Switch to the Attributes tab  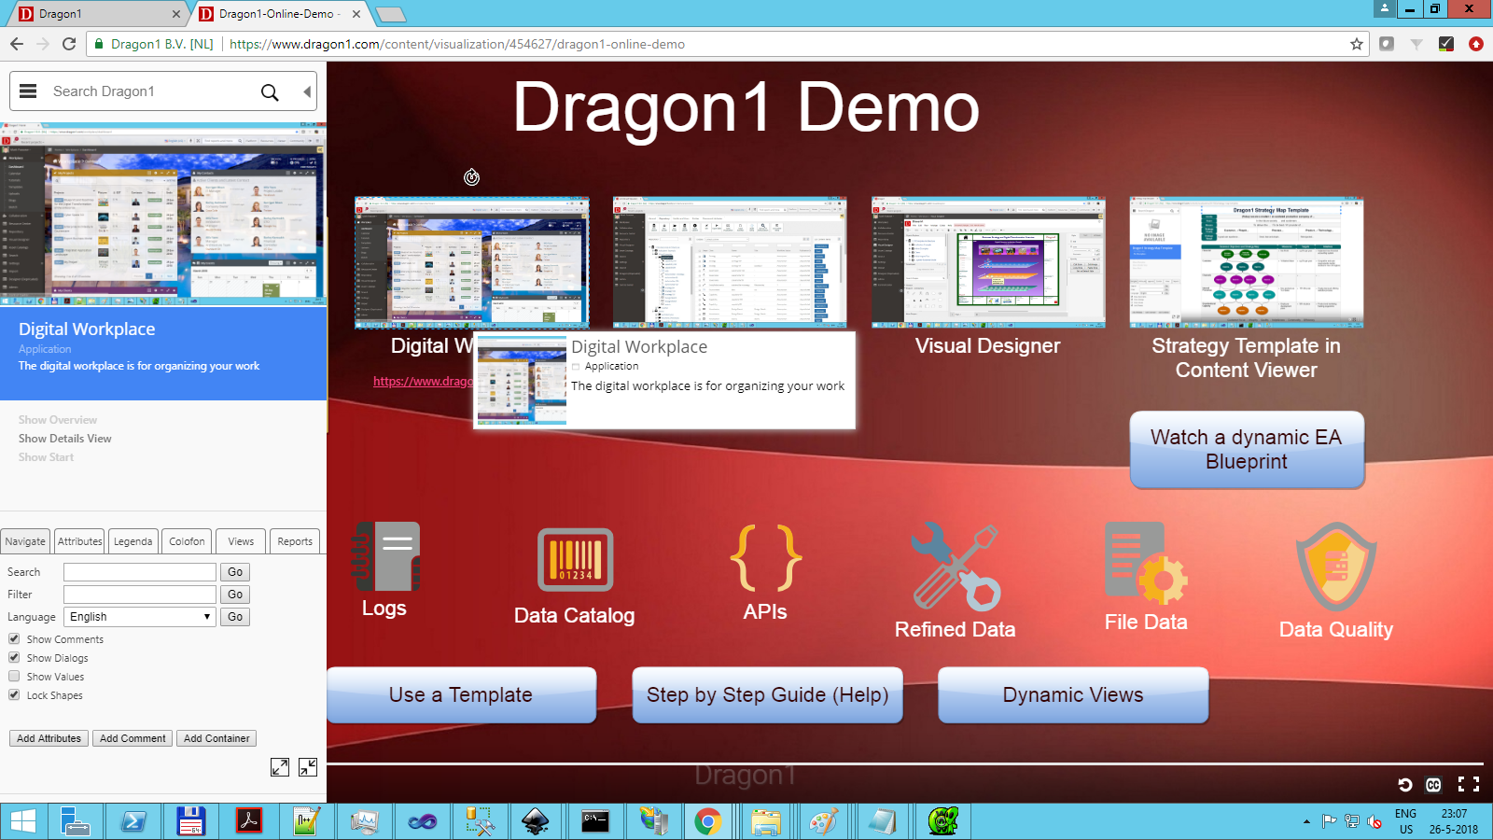79,541
